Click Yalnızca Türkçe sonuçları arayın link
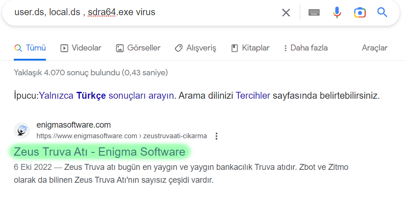 [106, 96]
